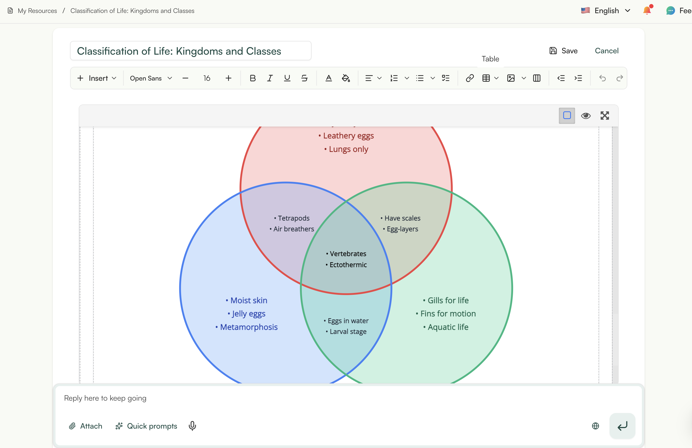Viewport: 692px width, 448px height.
Task: Click the 'Gills for life' text
Action: [x=448, y=300]
